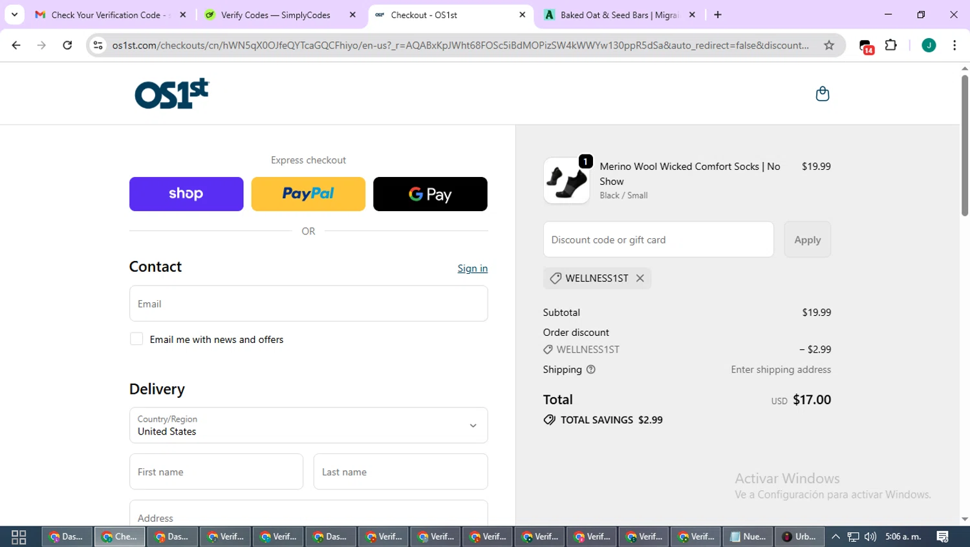Click the OS1st logo
Image resolution: width=970 pixels, height=547 pixels.
[x=172, y=94]
